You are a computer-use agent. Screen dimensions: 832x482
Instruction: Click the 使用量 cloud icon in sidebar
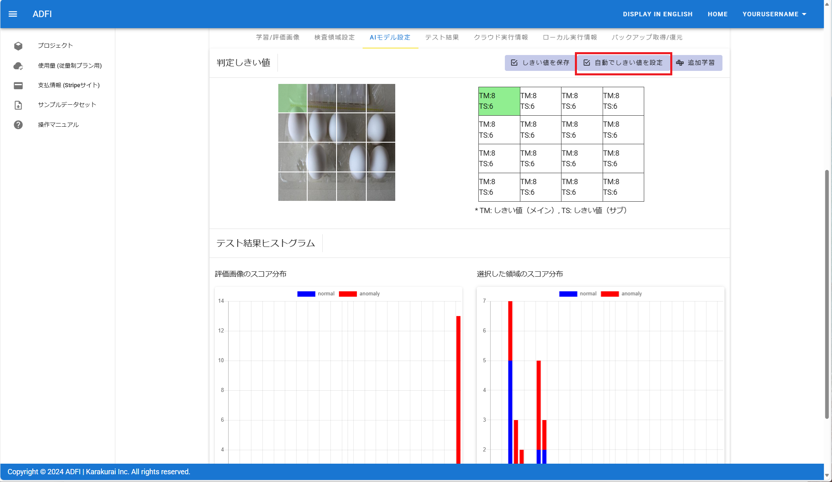pos(18,66)
